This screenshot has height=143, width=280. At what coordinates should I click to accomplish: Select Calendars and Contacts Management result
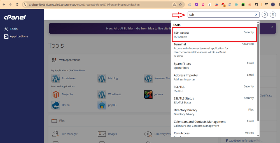tap(214, 124)
